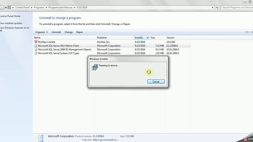Change view using the views icon

point(247,32)
